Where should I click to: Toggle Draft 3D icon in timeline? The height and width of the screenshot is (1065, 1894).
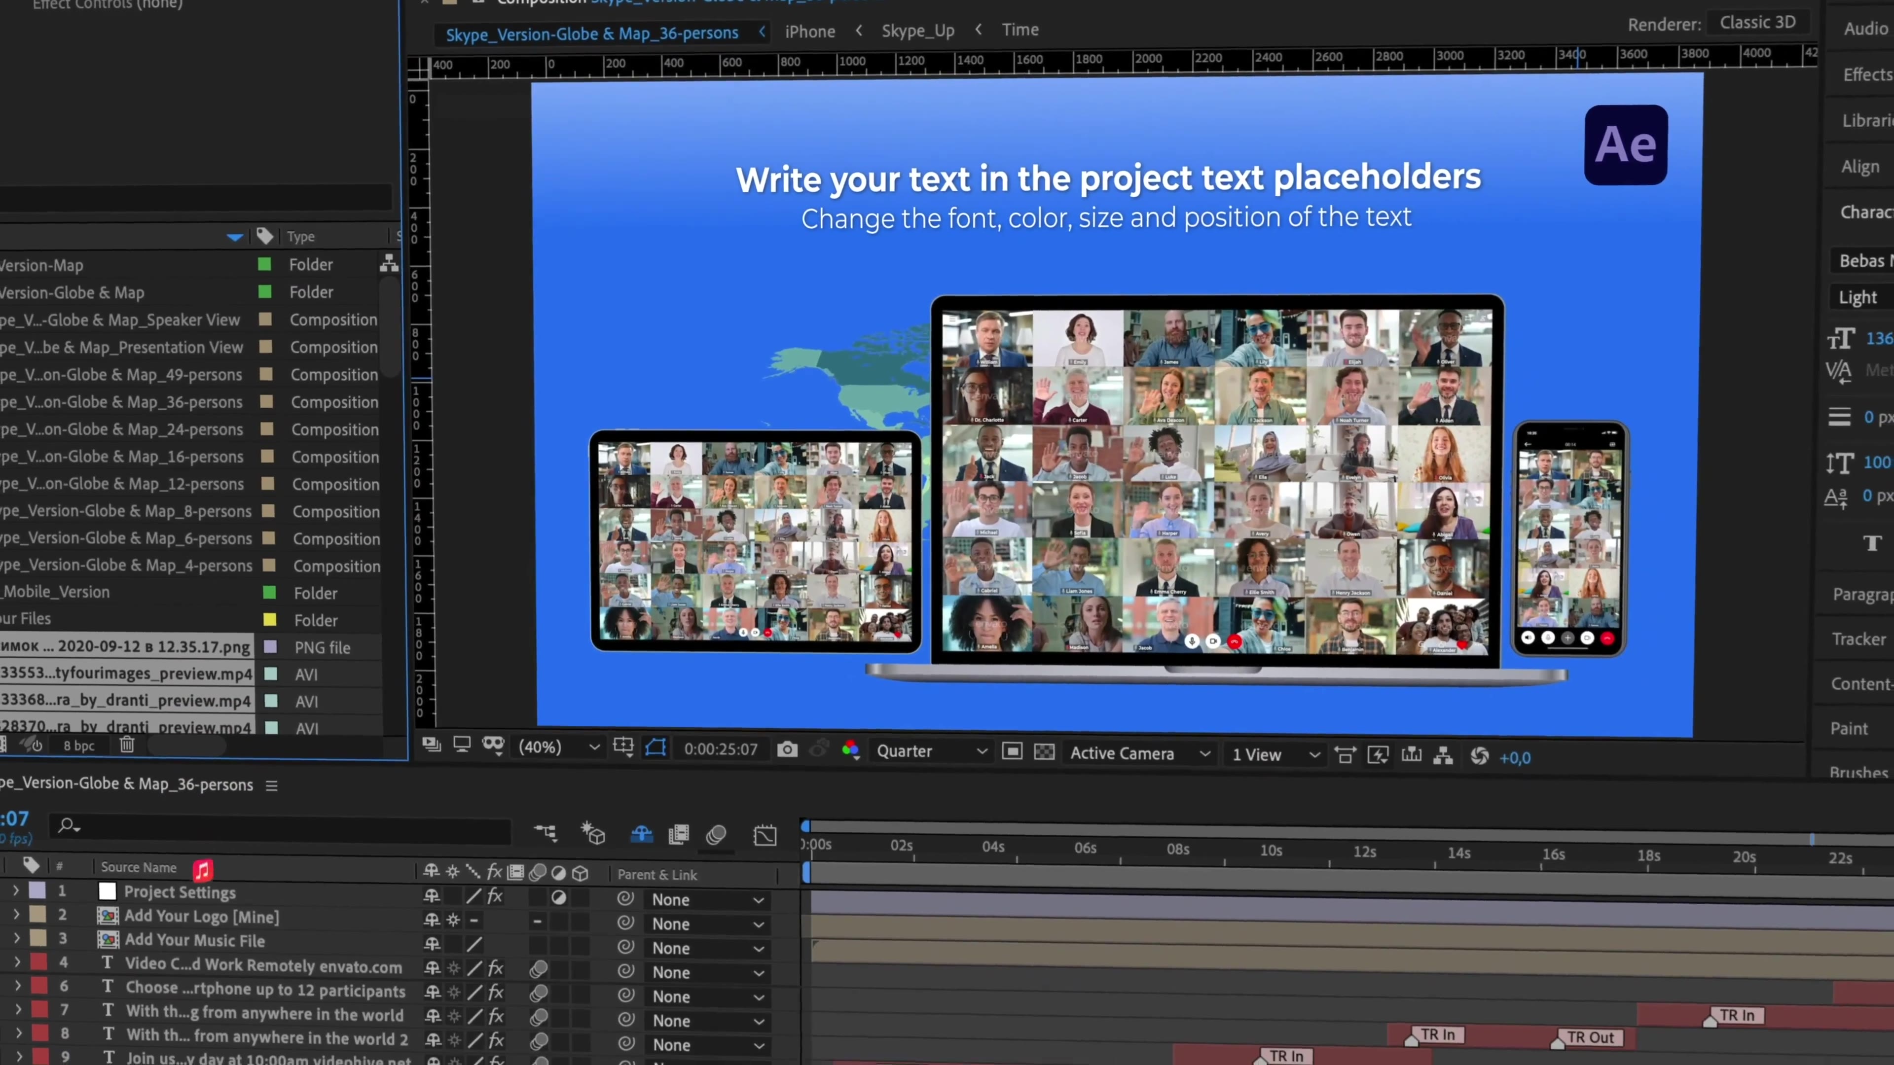point(592,833)
